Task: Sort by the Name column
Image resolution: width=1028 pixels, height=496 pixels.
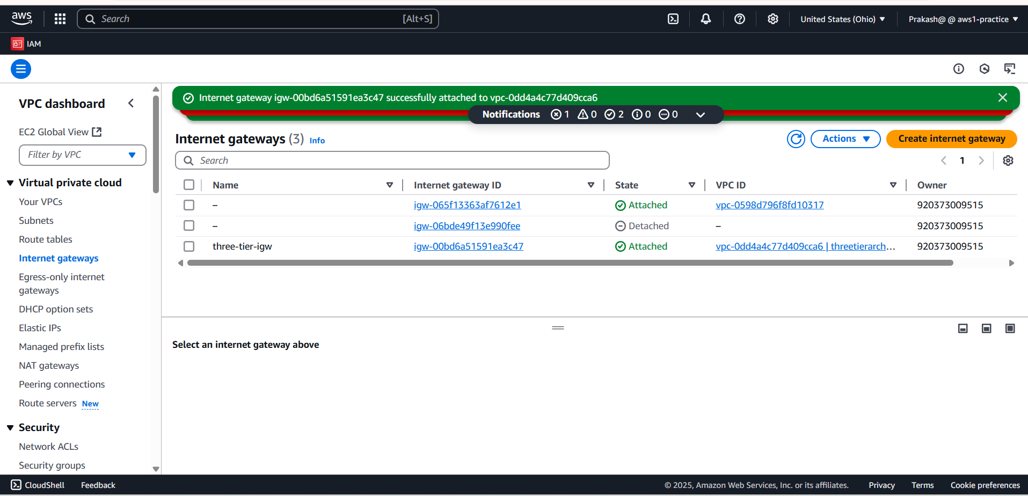Action: 390,185
